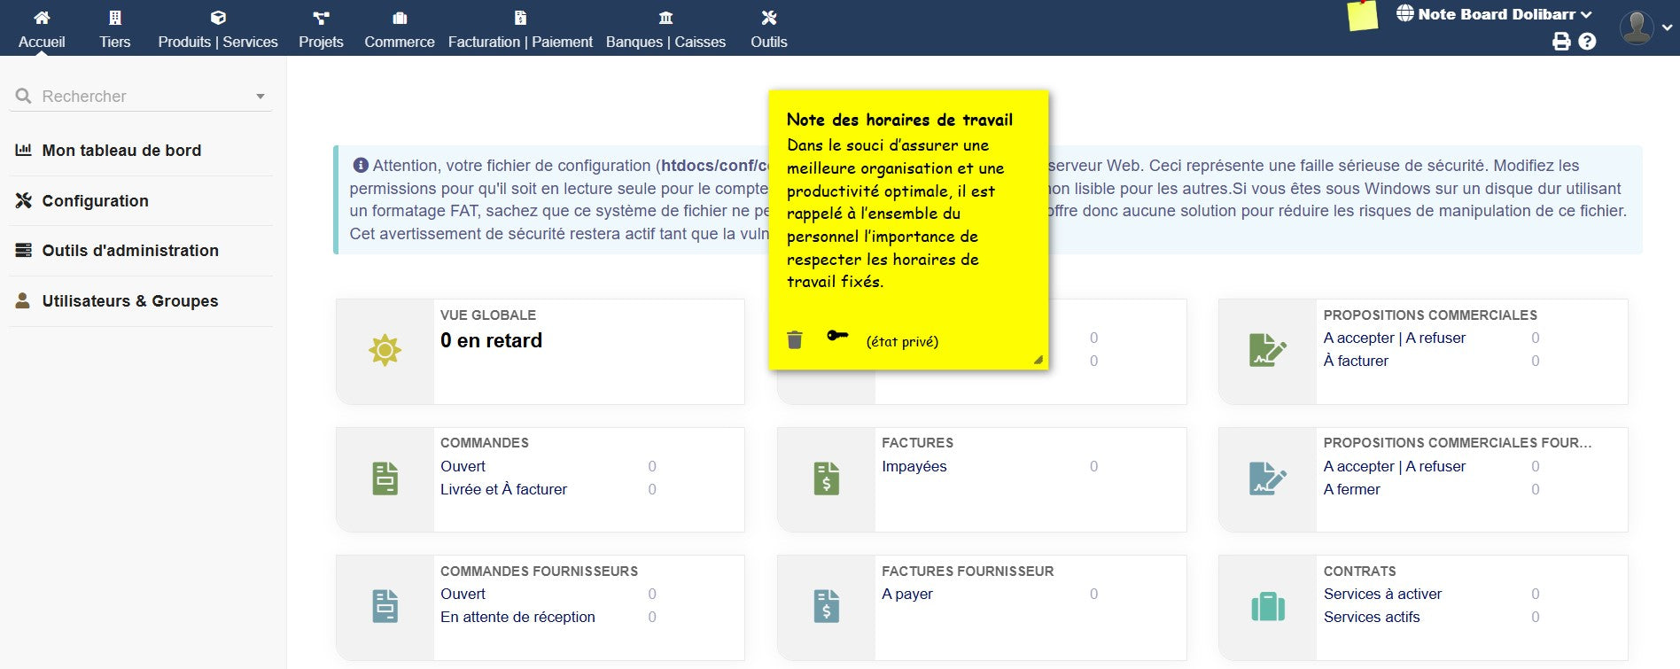Expand the Rechercher search dropdown arrow
This screenshot has width=1680, height=669.
[261, 97]
